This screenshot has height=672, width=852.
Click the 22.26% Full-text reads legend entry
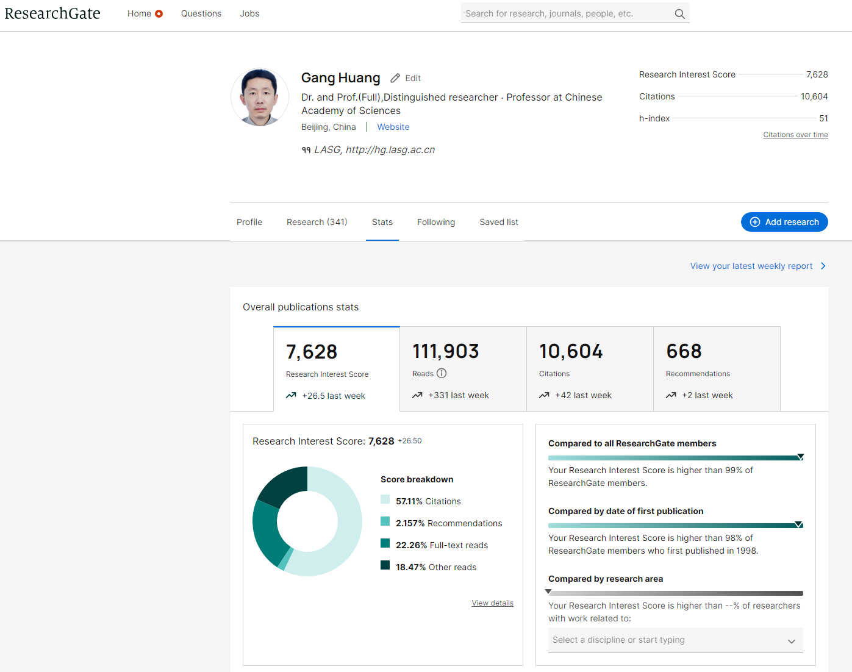click(442, 545)
